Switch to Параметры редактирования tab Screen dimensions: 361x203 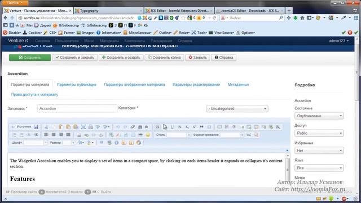tap(196, 85)
